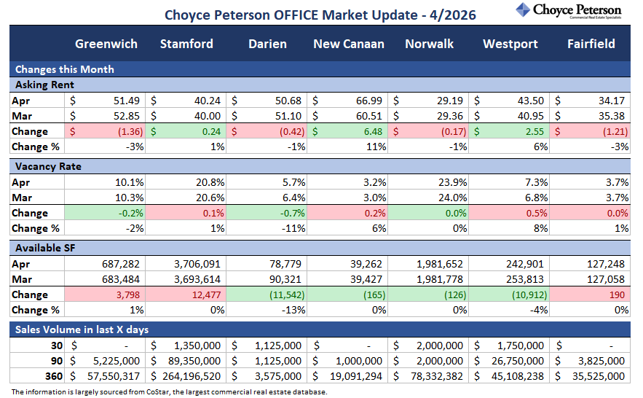Select the Darien column header
643x398 pixels.
(267, 44)
